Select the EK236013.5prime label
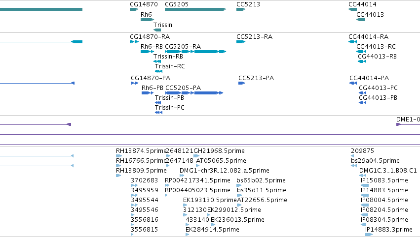 (x=237, y=220)
